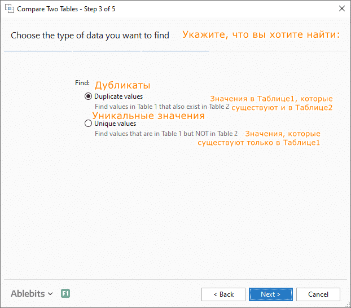Screen dimensions: 351x308
Task: Click the fourth grey progress segment
Action: pos(244,51)
